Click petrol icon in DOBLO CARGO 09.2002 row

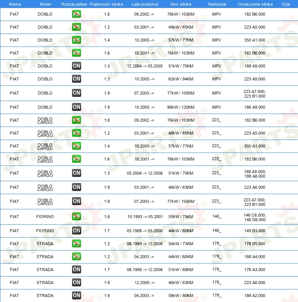tap(77, 120)
